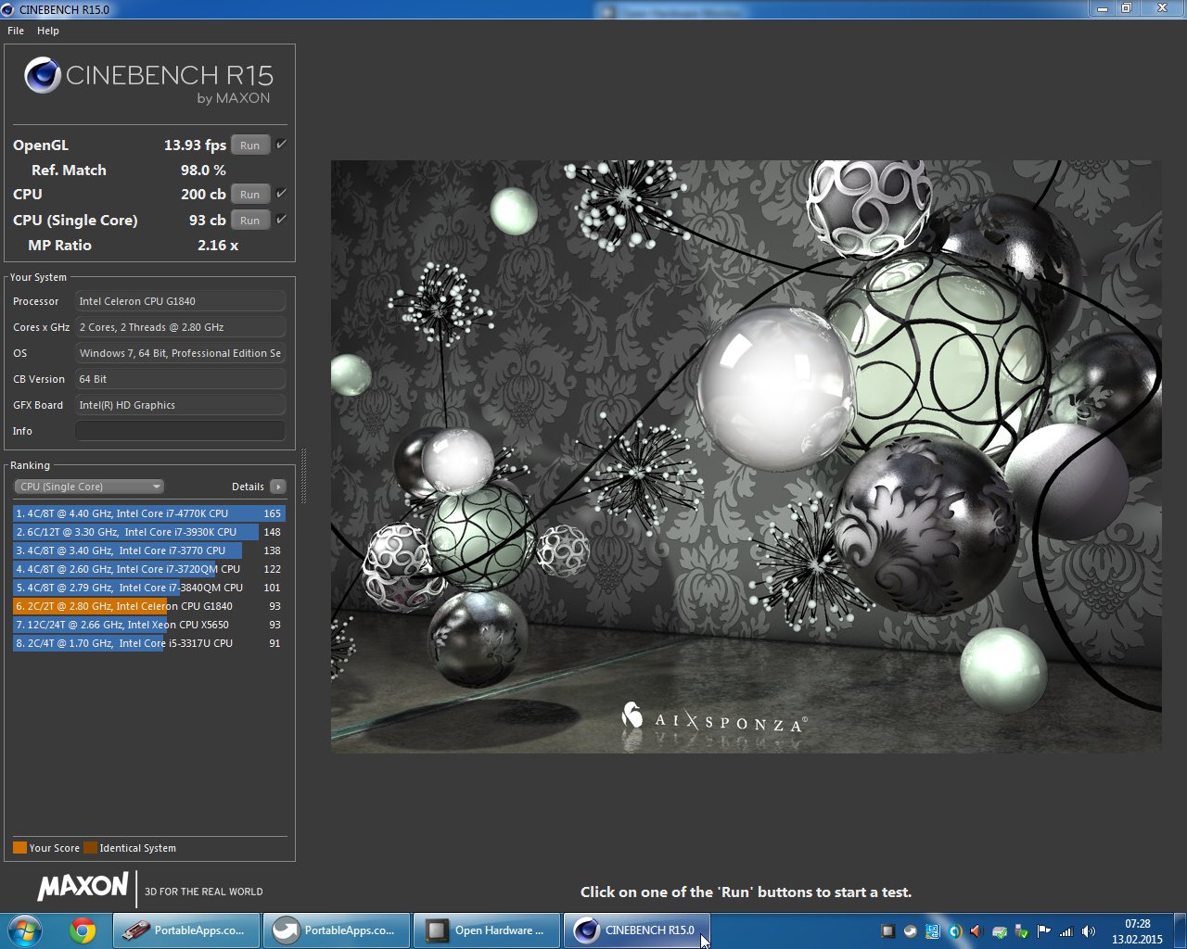Image resolution: width=1187 pixels, height=949 pixels.
Task: Click the Info input field
Action: click(x=180, y=431)
